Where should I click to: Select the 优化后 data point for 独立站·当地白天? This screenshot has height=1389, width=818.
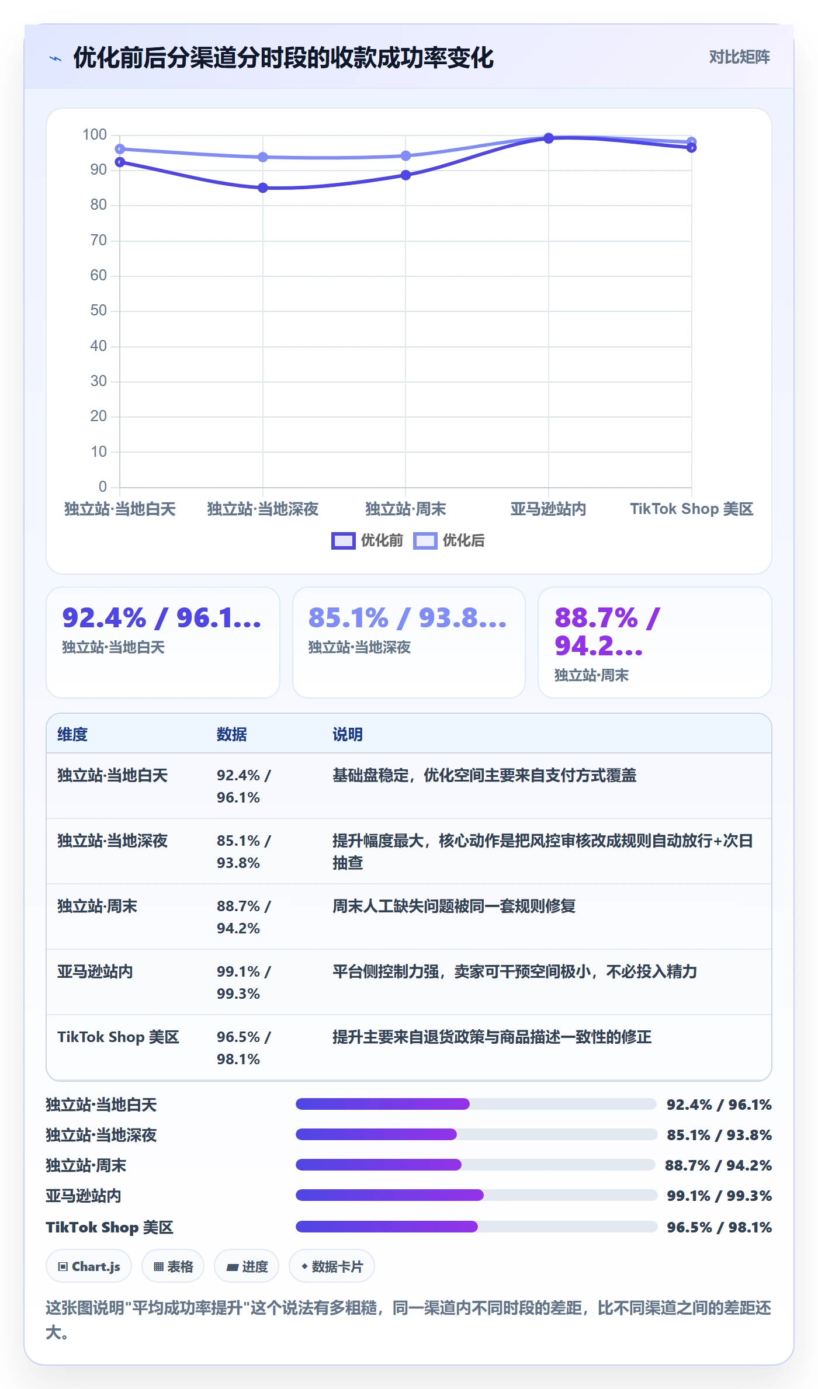point(120,149)
